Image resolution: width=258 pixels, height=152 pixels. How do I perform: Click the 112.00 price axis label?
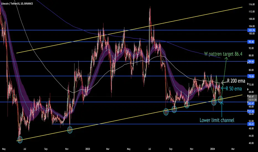(252, 12)
